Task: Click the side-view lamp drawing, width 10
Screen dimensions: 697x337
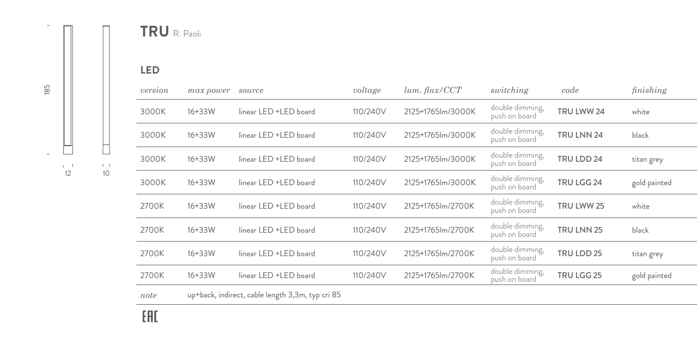Action: (106, 90)
